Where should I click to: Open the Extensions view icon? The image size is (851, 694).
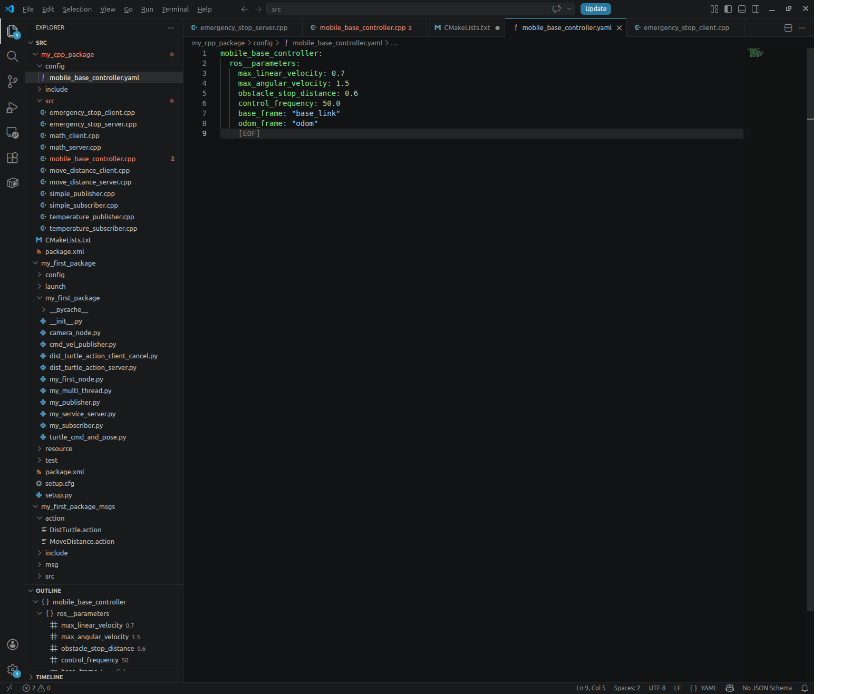click(13, 158)
